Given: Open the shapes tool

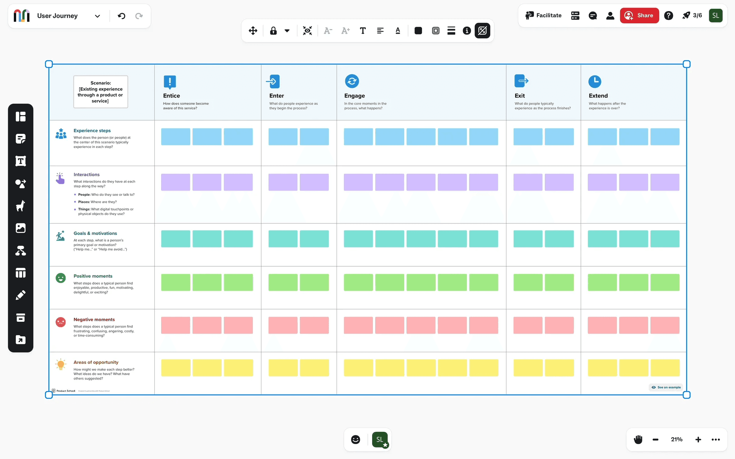Looking at the screenshot, I should click(x=21, y=184).
